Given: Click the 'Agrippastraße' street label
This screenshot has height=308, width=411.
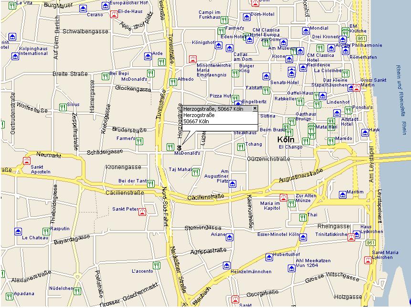Looking at the screenshot, I should pos(209,251).
